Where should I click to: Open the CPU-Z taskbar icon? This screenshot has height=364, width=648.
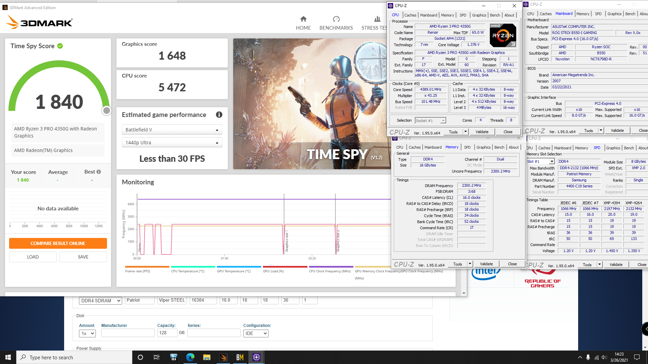[256, 357]
